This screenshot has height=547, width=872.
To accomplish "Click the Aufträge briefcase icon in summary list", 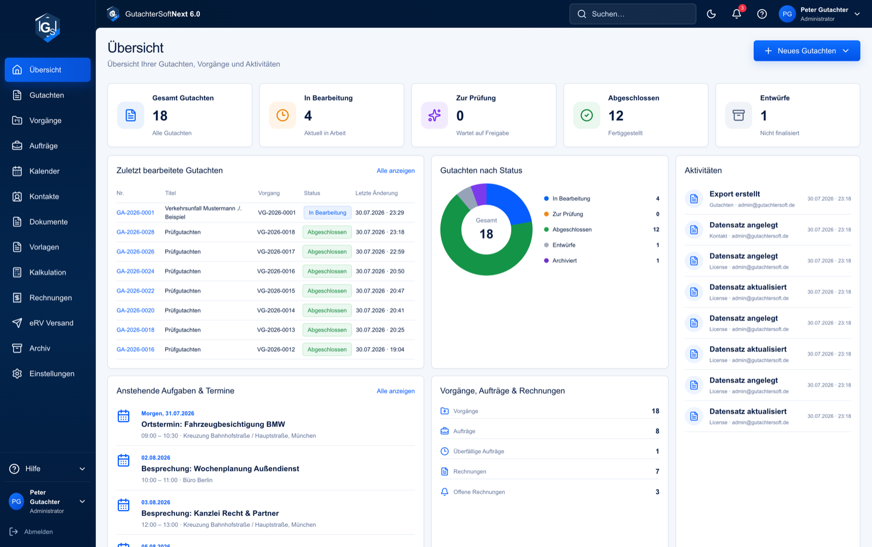I will point(445,431).
